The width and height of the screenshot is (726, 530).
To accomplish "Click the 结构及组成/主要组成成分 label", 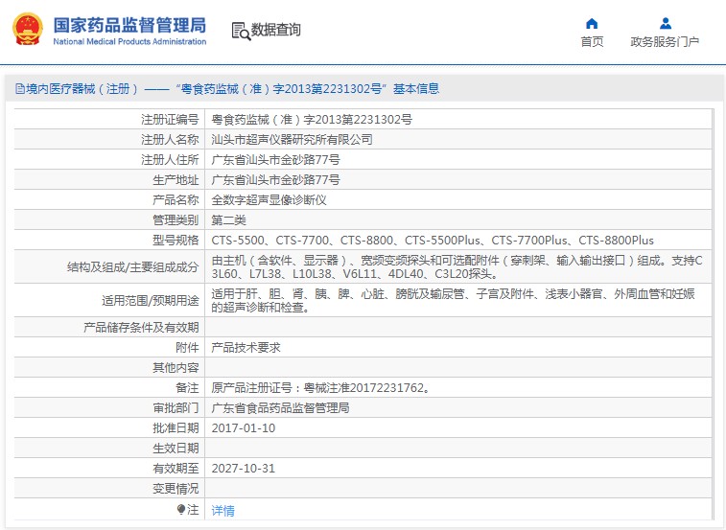I will click(133, 267).
